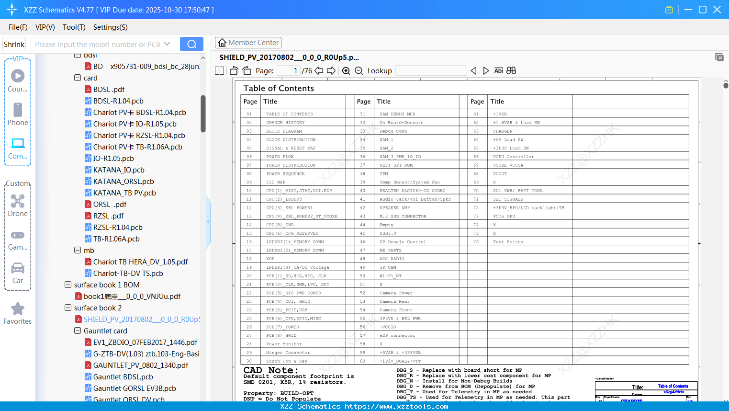The width and height of the screenshot is (729, 411).
Task: Rotate the page counterclockwise
Action: (234, 71)
